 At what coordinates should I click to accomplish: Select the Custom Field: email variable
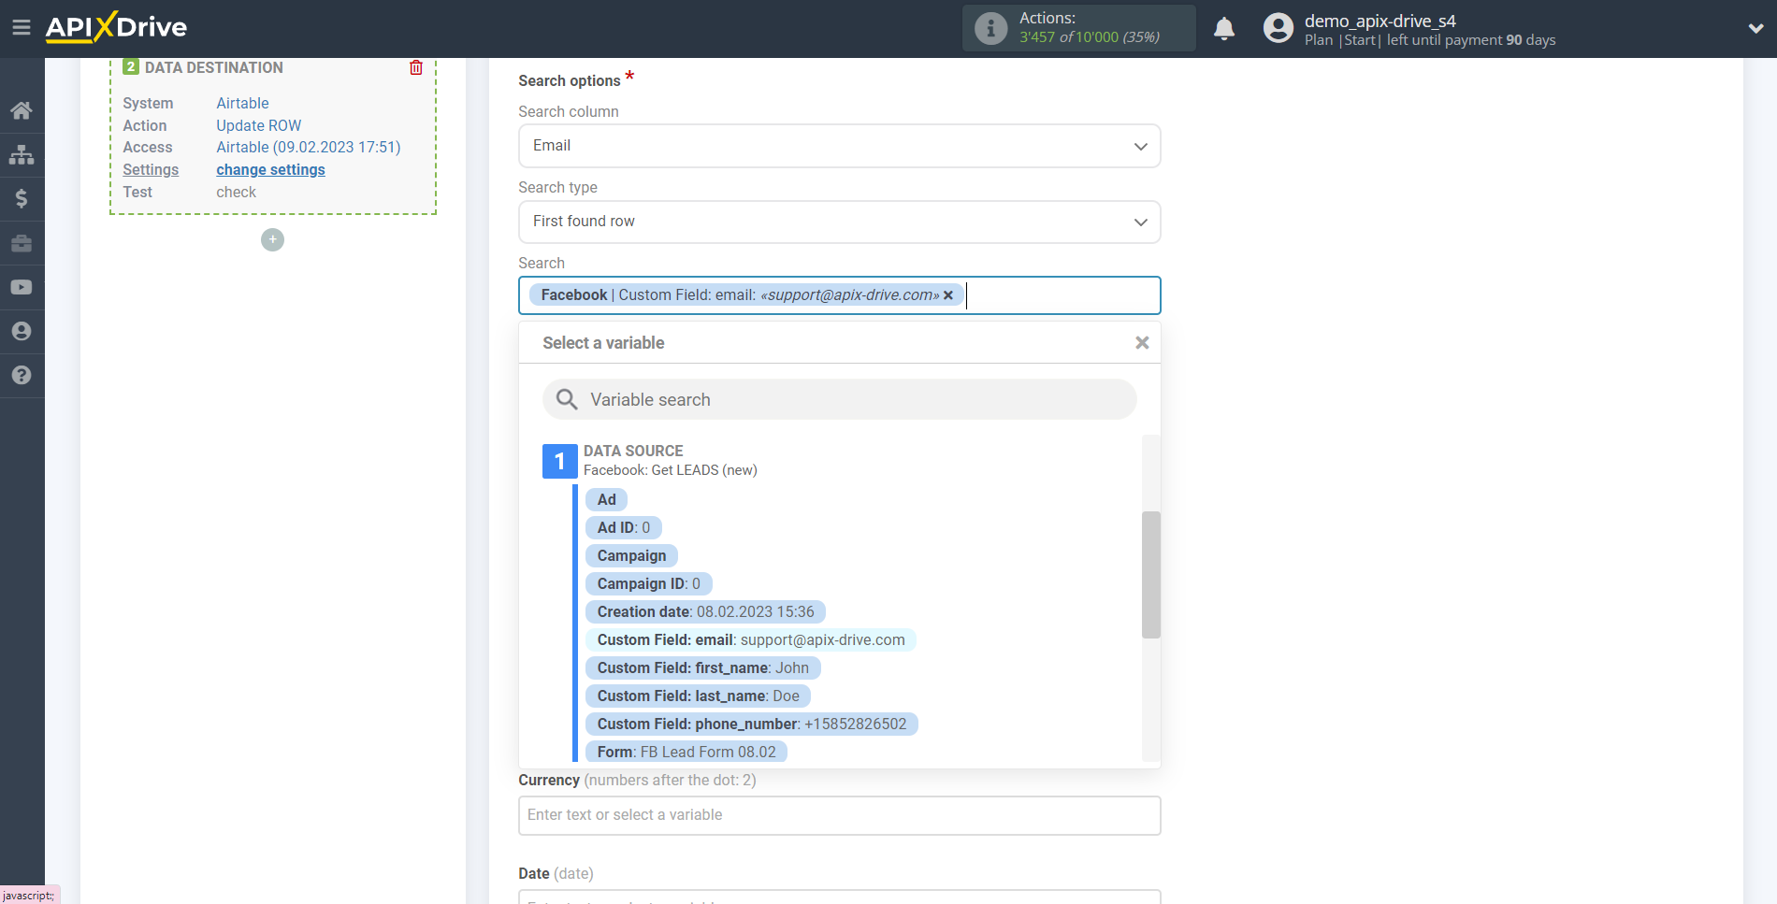click(x=750, y=639)
